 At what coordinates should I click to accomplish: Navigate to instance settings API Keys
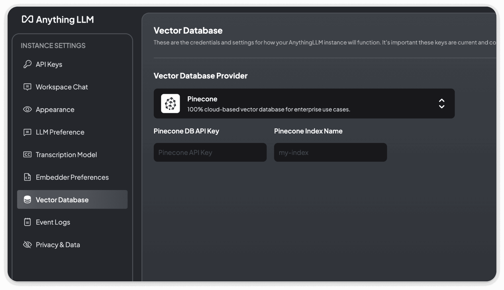coord(48,64)
